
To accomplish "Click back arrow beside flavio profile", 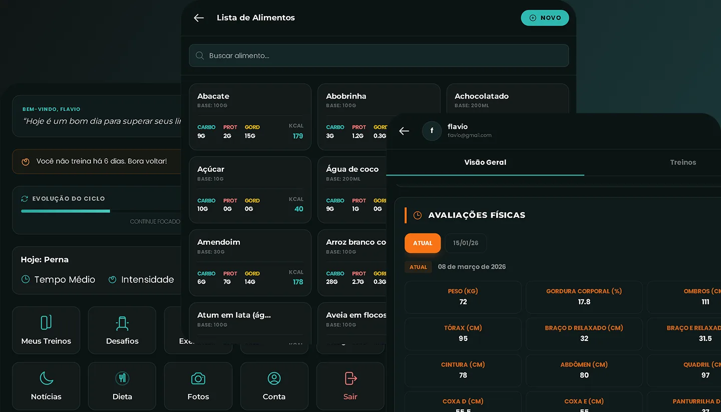I will 404,131.
